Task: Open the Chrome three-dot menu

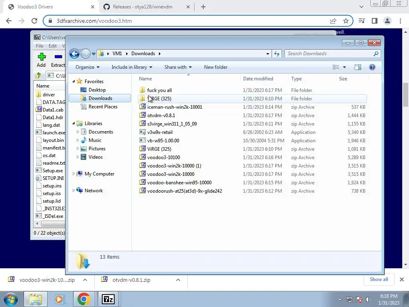Action: point(400,21)
